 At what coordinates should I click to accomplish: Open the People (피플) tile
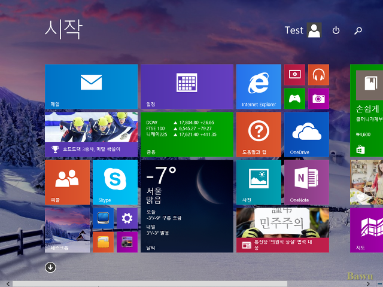coord(67,182)
